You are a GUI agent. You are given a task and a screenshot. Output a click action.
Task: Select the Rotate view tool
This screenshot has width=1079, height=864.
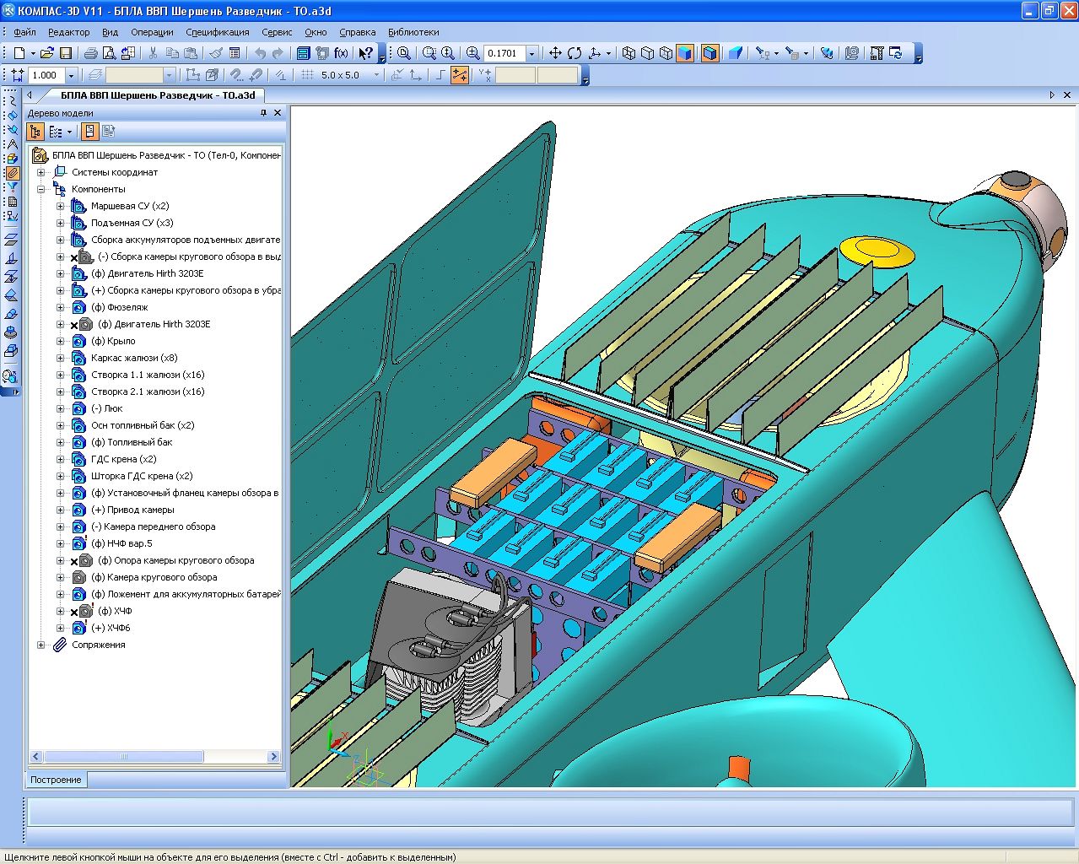575,53
